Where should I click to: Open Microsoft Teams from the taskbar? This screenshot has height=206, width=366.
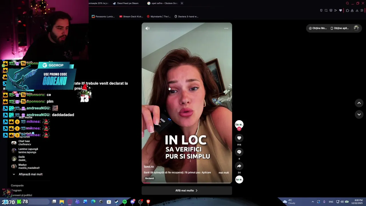click(77, 202)
